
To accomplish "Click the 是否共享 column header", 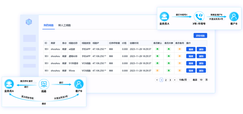I will 169,43.
